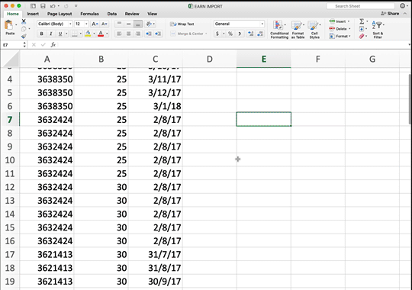412x290 pixels.
Task: Click the Undo arrow icon
Action: coord(53,6)
